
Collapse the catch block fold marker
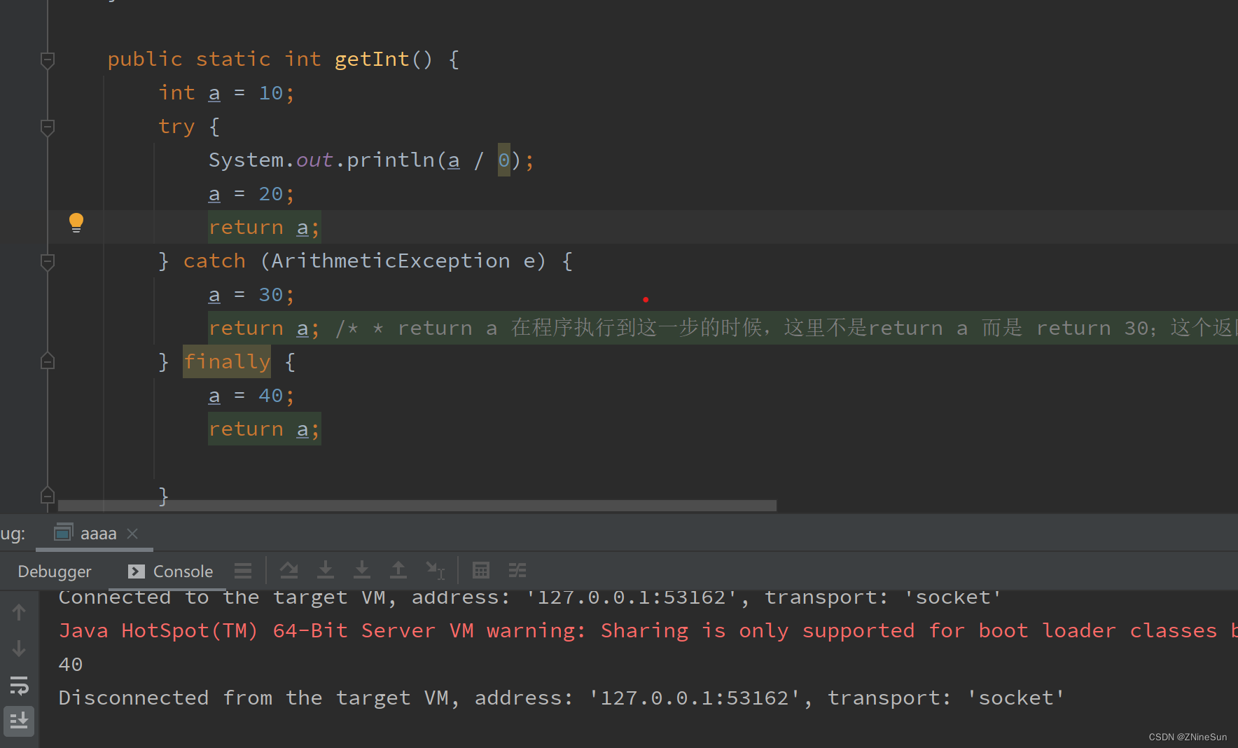[x=48, y=262]
